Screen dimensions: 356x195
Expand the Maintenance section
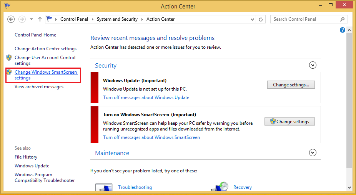(313, 153)
